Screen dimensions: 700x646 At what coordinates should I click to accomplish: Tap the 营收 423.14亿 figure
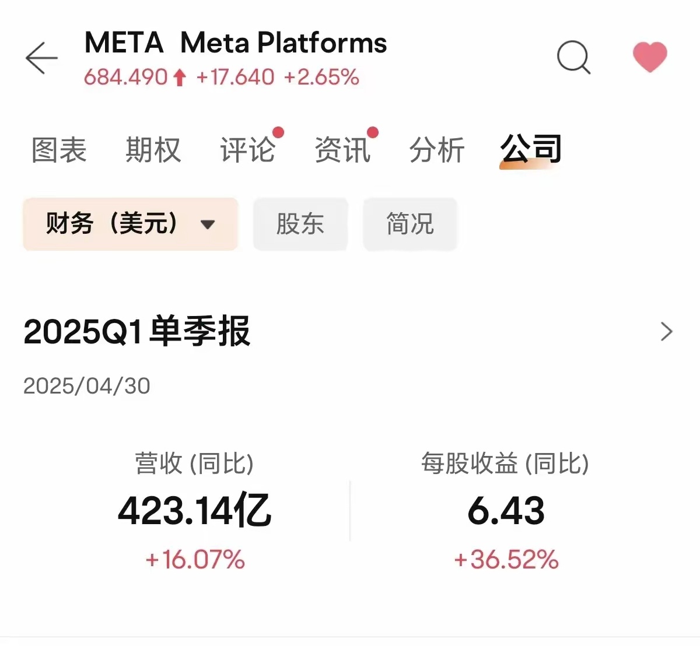195,511
